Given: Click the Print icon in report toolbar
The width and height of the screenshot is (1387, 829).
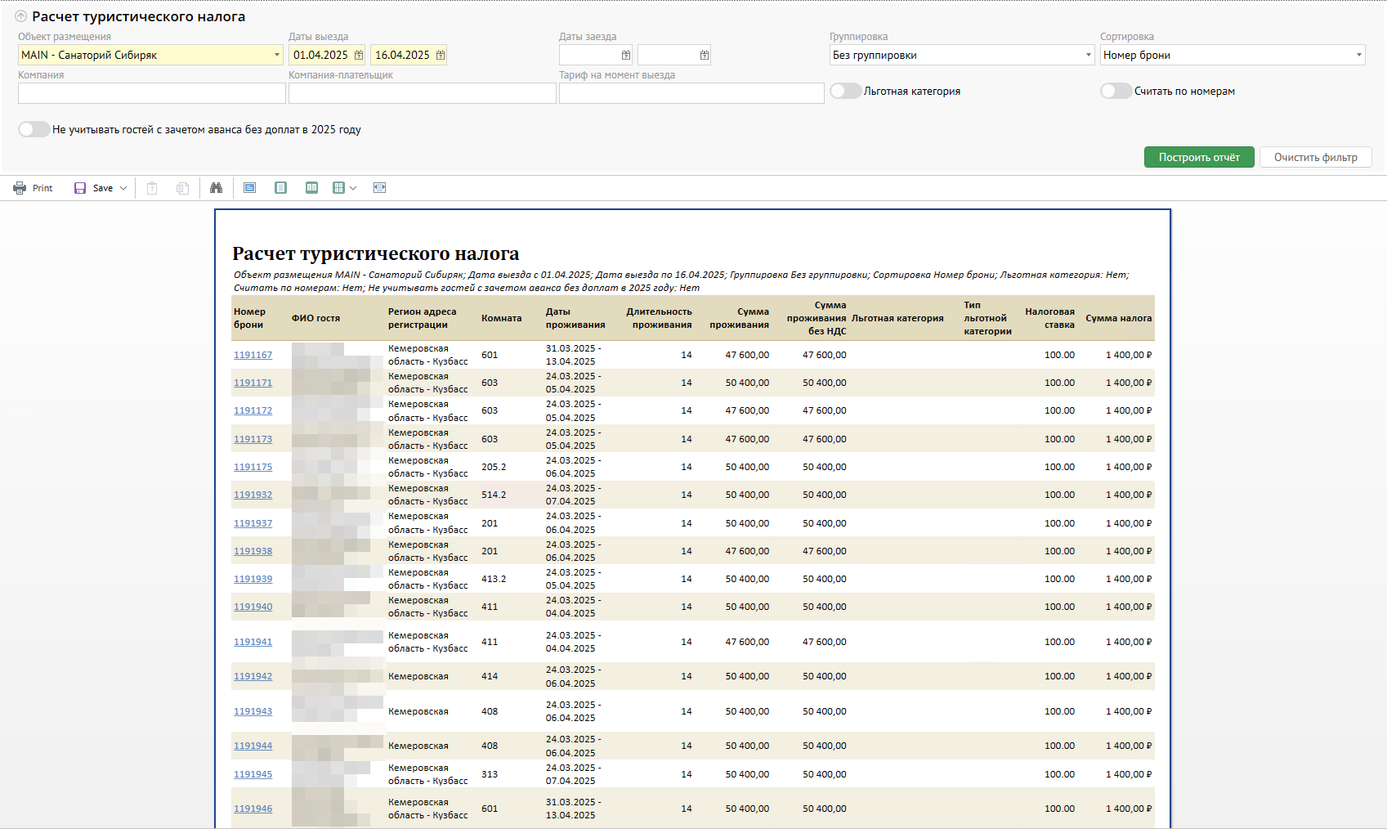Looking at the screenshot, I should tap(20, 188).
